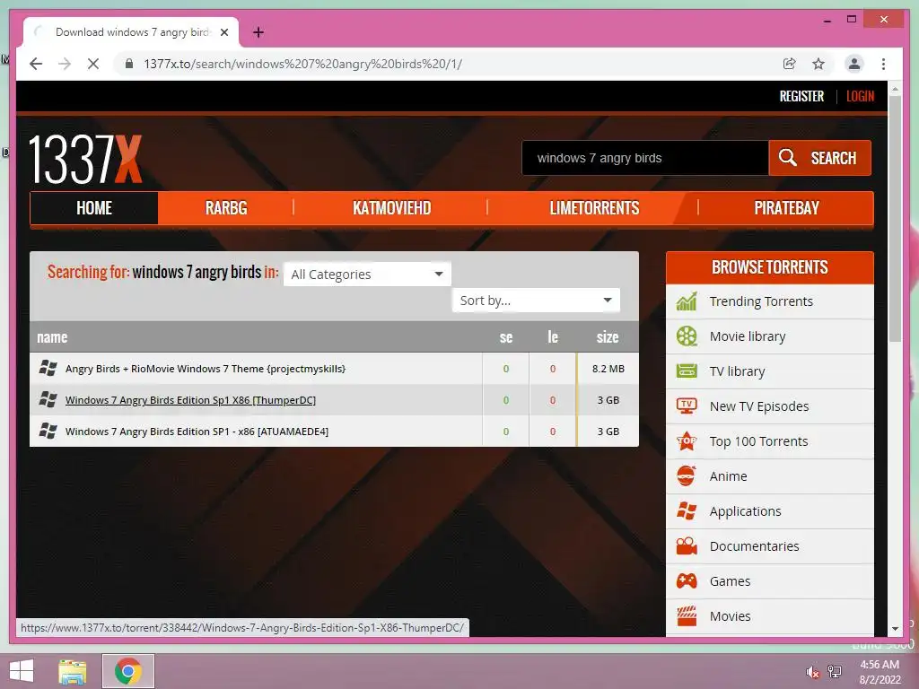Open the Chrome three-dot menu
This screenshot has height=689, width=919.
883,64
